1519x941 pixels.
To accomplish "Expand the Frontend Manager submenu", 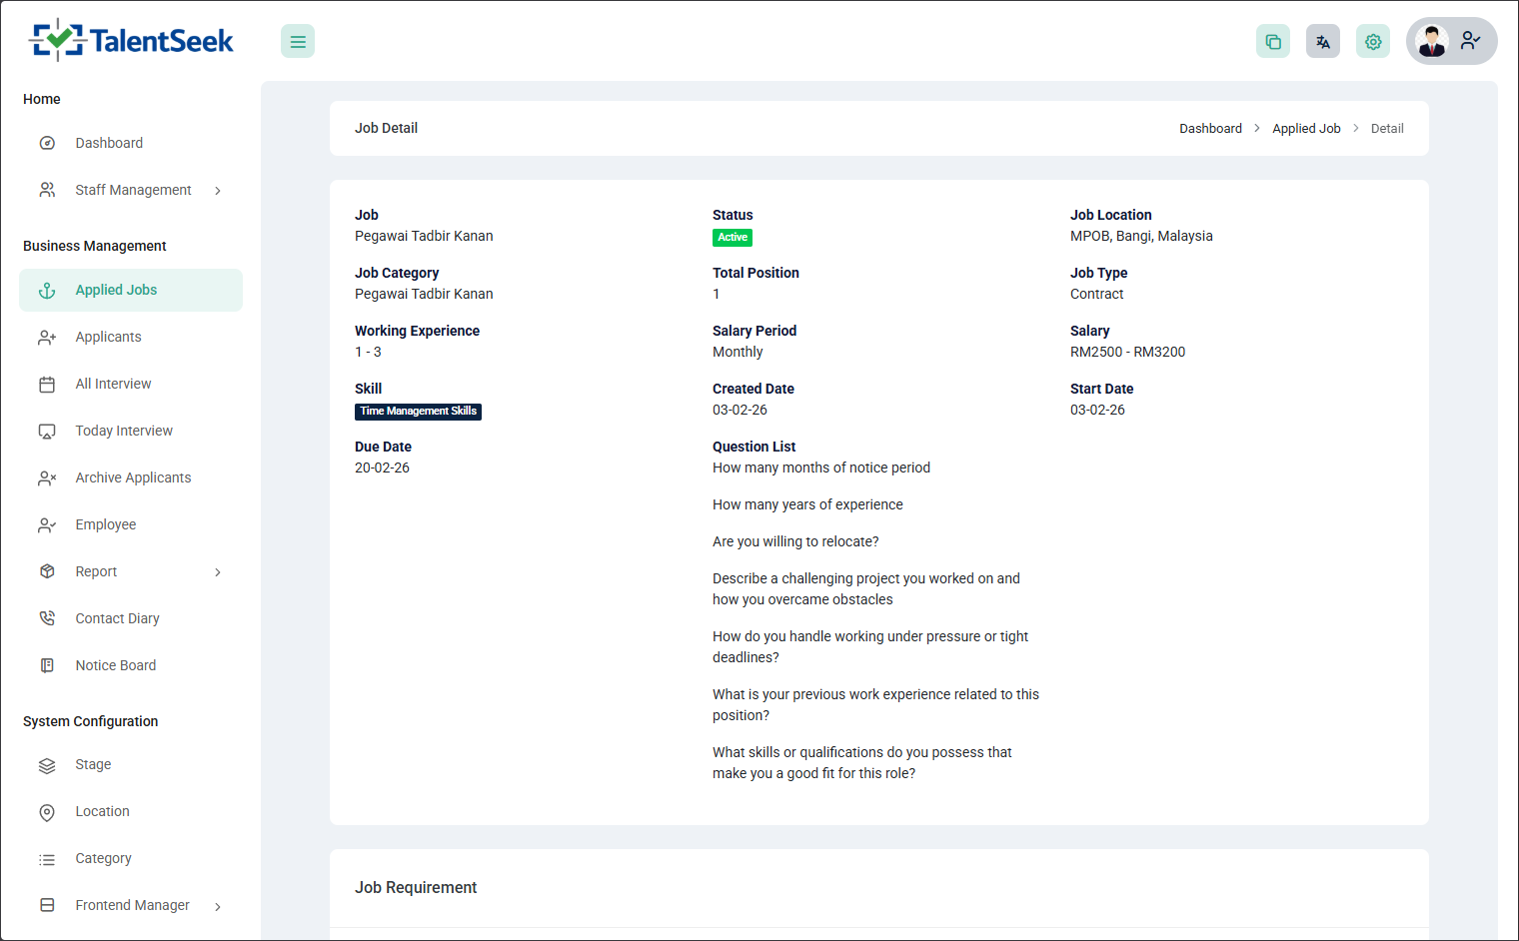I will coord(218,906).
